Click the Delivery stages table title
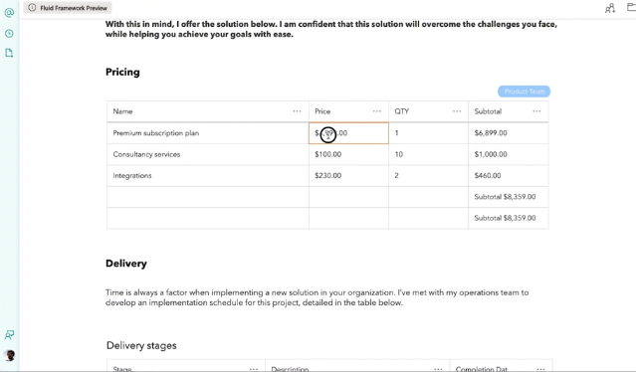 141,346
